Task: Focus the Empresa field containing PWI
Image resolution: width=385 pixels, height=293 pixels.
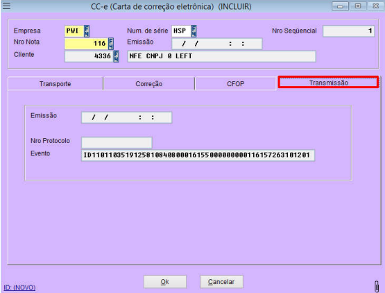Action: 74,31
